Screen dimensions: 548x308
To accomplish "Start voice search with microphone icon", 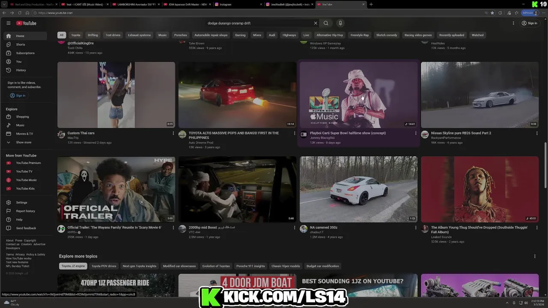I will [x=340, y=23].
